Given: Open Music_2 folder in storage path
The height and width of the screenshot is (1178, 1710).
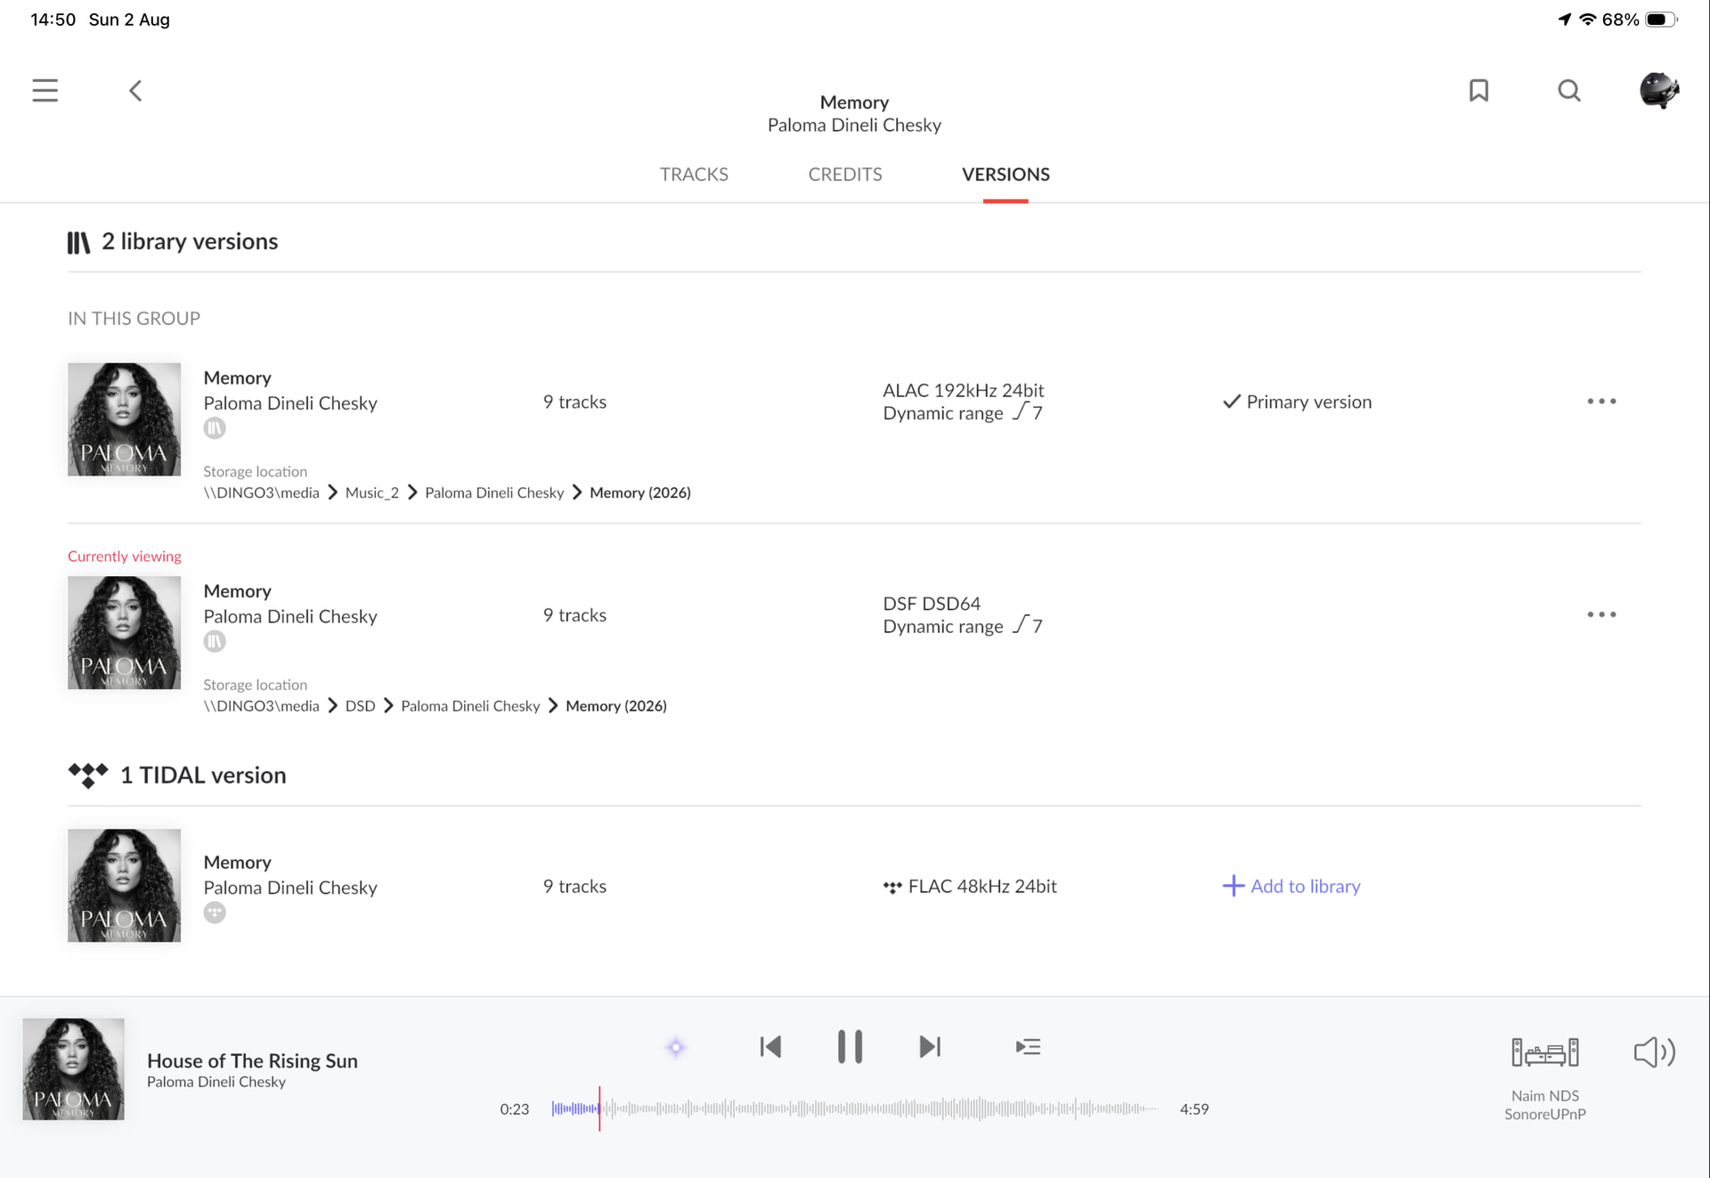Looking at the screenshot, I should click(x=372, y=492).
